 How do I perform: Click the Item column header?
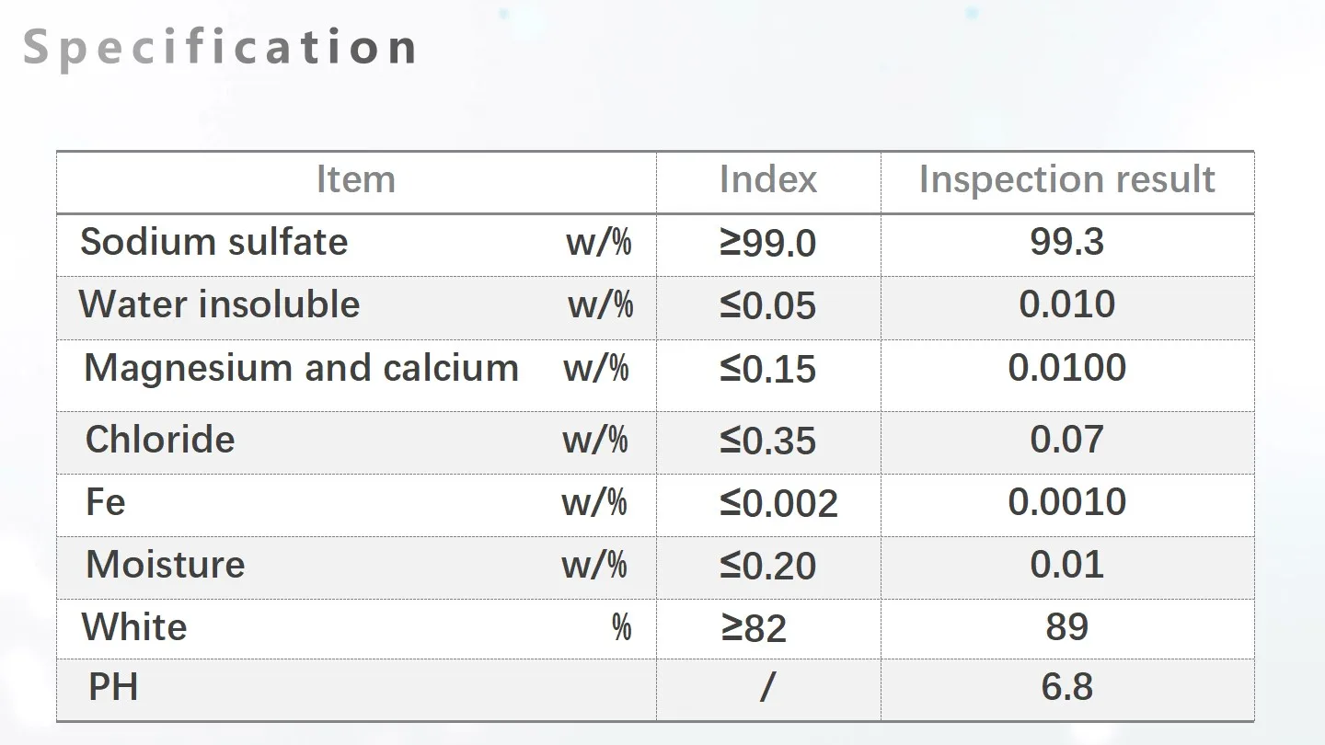tap(355, 179)
